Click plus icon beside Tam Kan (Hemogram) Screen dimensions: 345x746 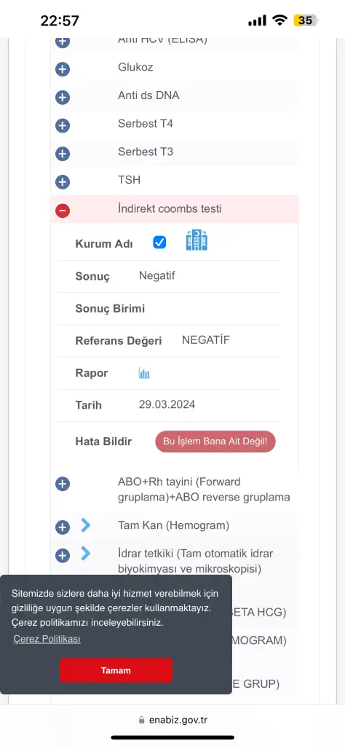pos(63,527)
